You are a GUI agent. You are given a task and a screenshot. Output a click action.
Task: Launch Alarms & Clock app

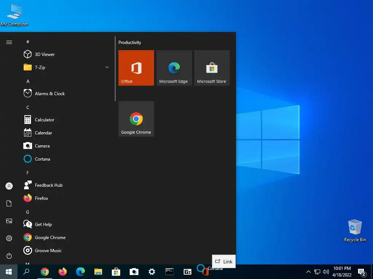click(x=67, y=93)
